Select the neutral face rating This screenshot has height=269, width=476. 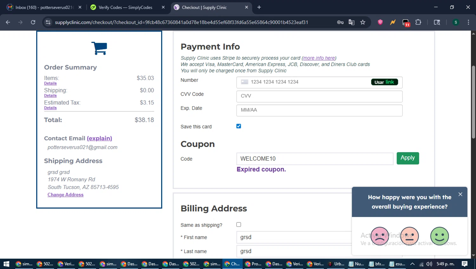pyautogui.click(x=409, y=236)
